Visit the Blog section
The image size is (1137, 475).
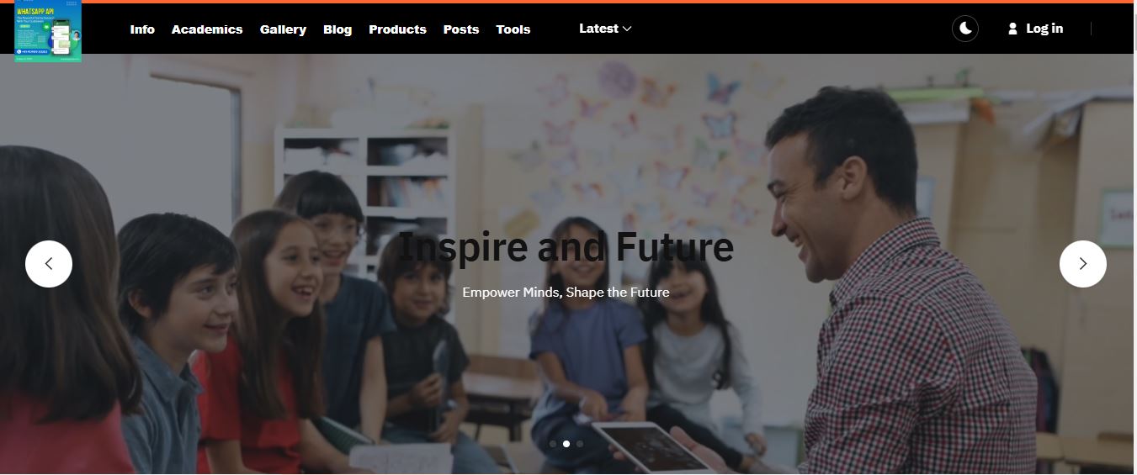pyautogui.click(x=337, y=29)
